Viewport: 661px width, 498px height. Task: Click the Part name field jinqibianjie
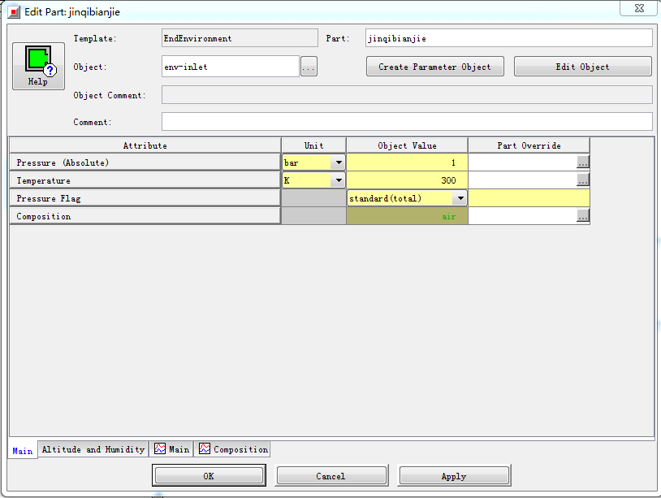508,38
